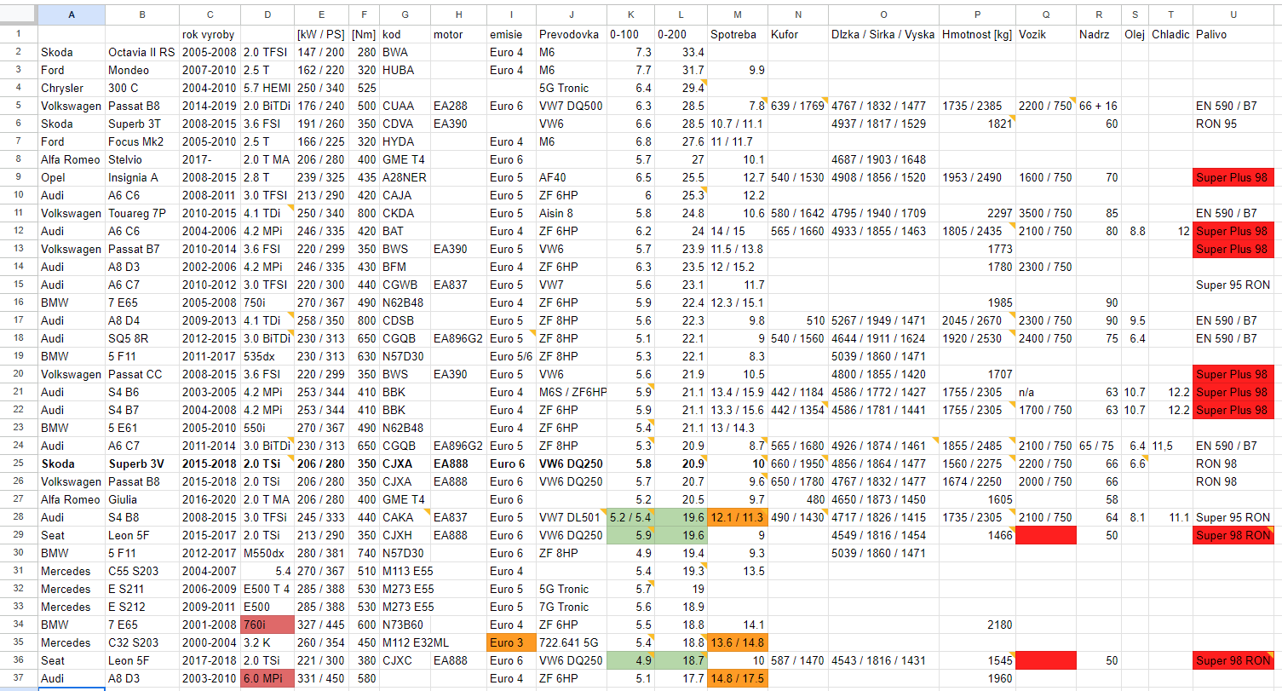
Task: Click the 'Hmotnost [kg]' header cell
Action: [978, 34]
